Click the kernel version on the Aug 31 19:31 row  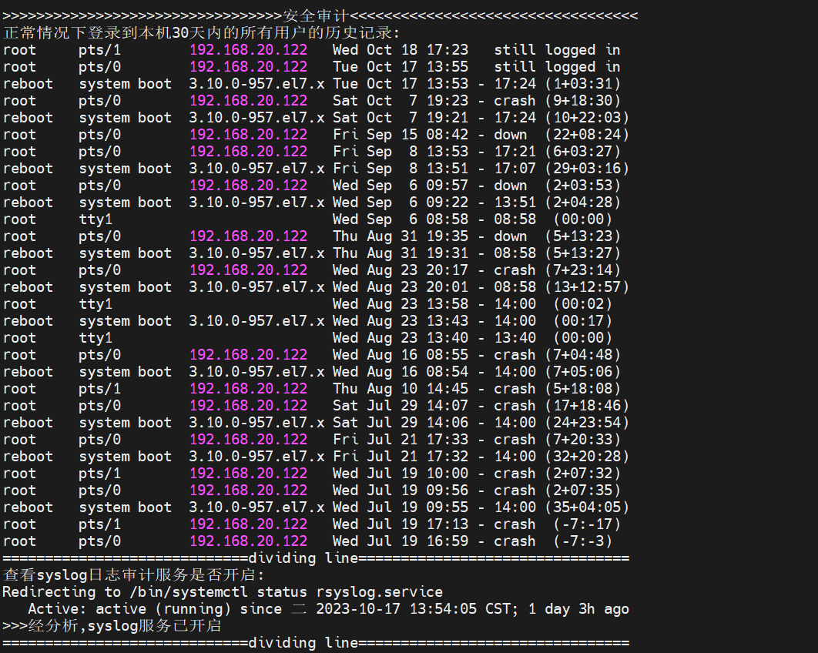[x=256, y=253]
